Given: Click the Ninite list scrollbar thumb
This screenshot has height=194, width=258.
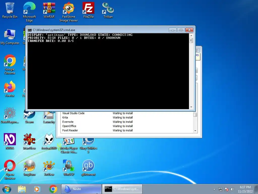Looking at the screenshot, I should [195, 115].
